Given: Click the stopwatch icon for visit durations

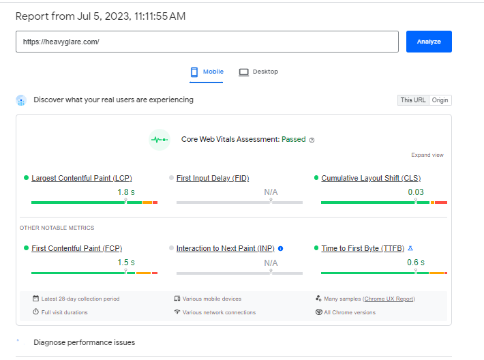Looking at the screenshot, I should click(35, 312).
